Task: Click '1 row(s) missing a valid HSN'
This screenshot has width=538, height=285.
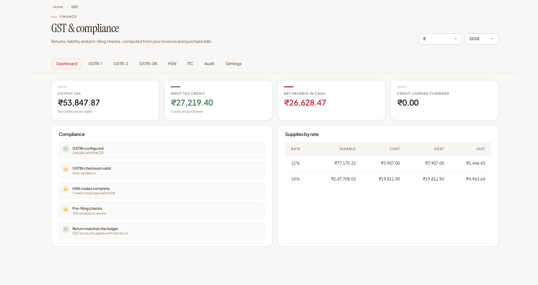Action: 94,193
